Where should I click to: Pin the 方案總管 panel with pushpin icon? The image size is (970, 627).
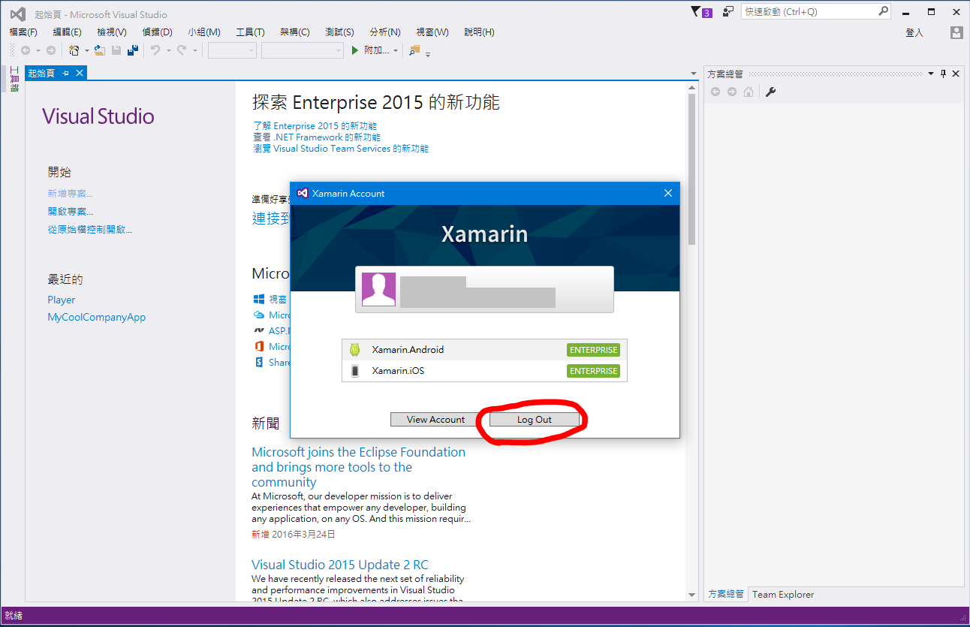944,74
